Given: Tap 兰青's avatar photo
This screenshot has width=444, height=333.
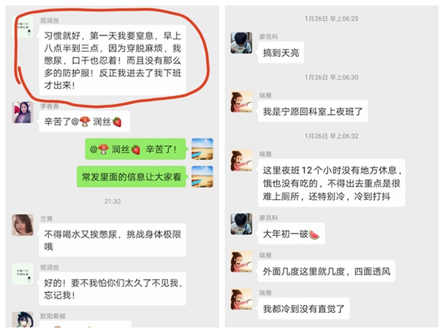Looking at the screenshot, I should click(x=23, y=225).
